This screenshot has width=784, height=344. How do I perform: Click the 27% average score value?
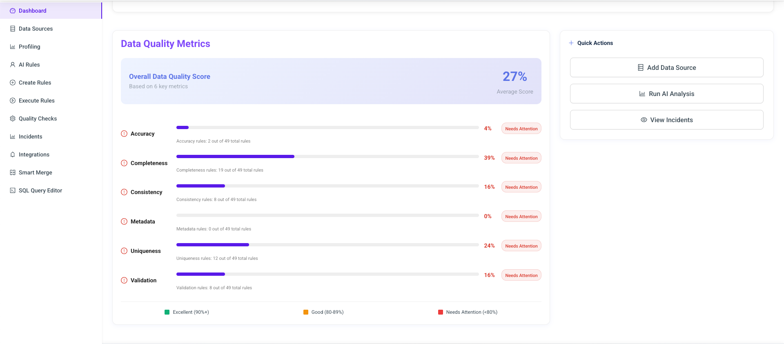[514, 76]
